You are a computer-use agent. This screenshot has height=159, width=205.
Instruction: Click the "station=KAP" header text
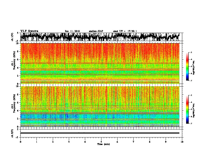tap(96, 31)
